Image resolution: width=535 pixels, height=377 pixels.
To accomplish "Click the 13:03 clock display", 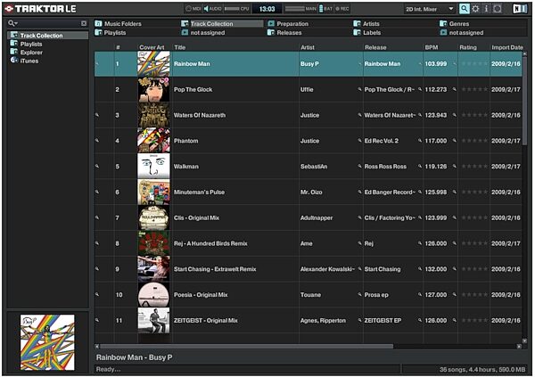I will click(267, 9).
